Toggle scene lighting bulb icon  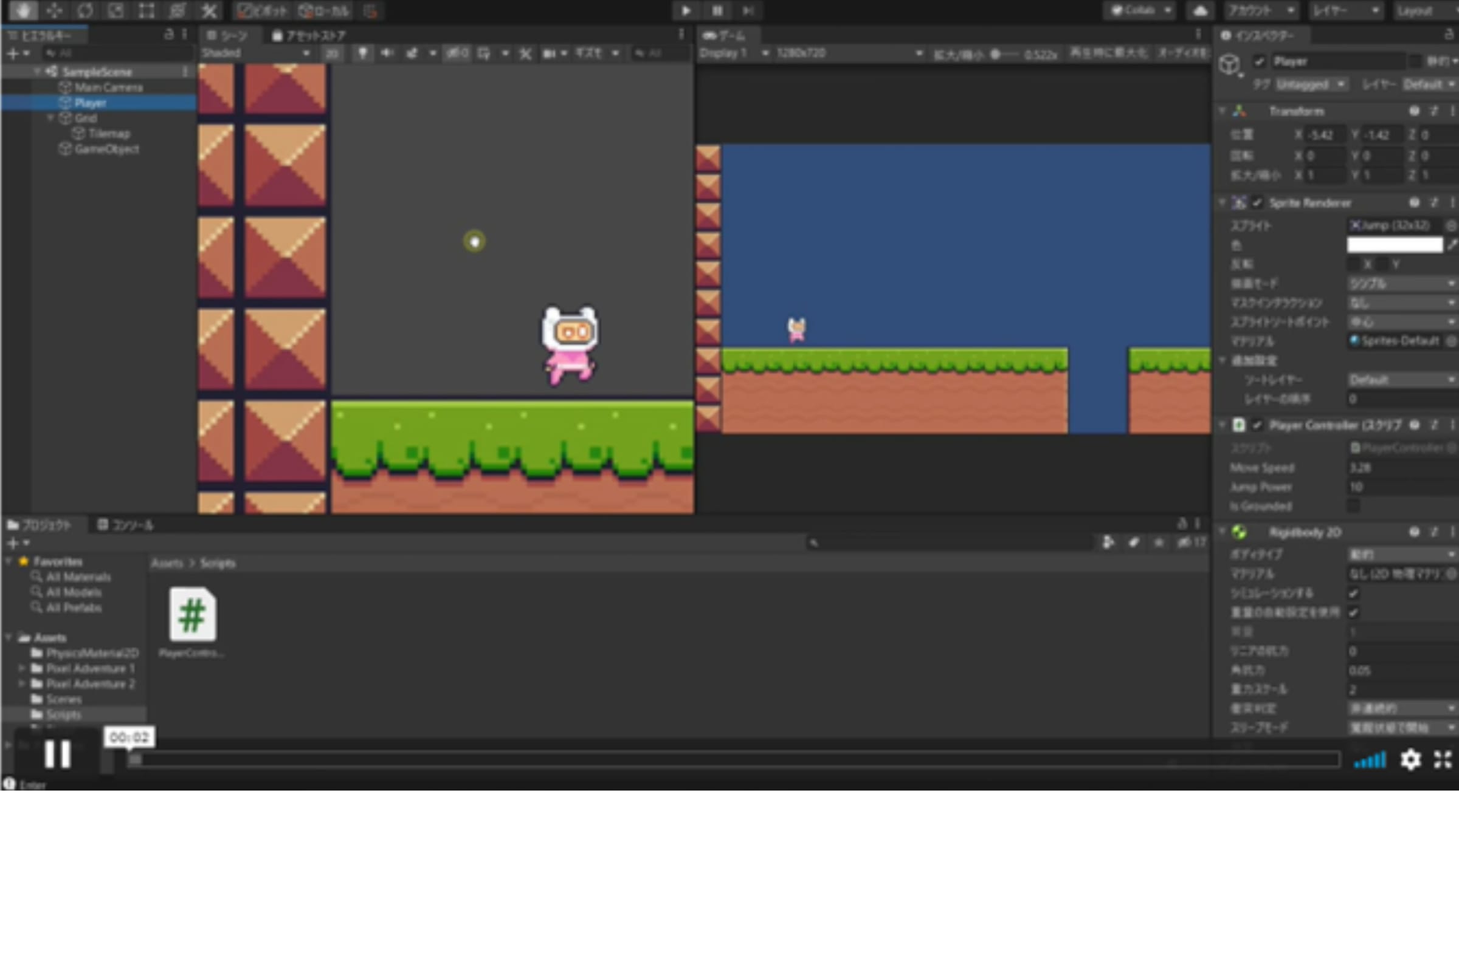click(x=362, y=53)
